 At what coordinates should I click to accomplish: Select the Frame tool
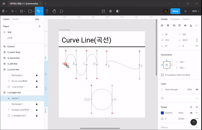click(x=21, y=11)
